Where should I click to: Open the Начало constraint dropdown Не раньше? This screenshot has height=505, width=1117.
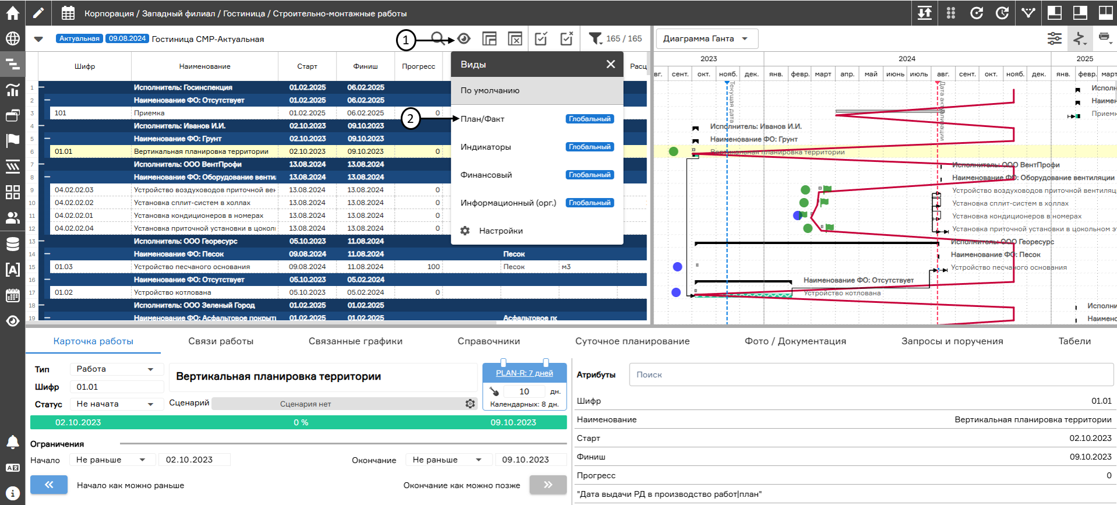[x=112, y=460]
